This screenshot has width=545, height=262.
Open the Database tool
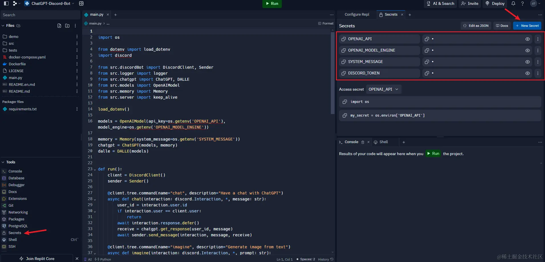pyautogui.click(x=16, y=178)
